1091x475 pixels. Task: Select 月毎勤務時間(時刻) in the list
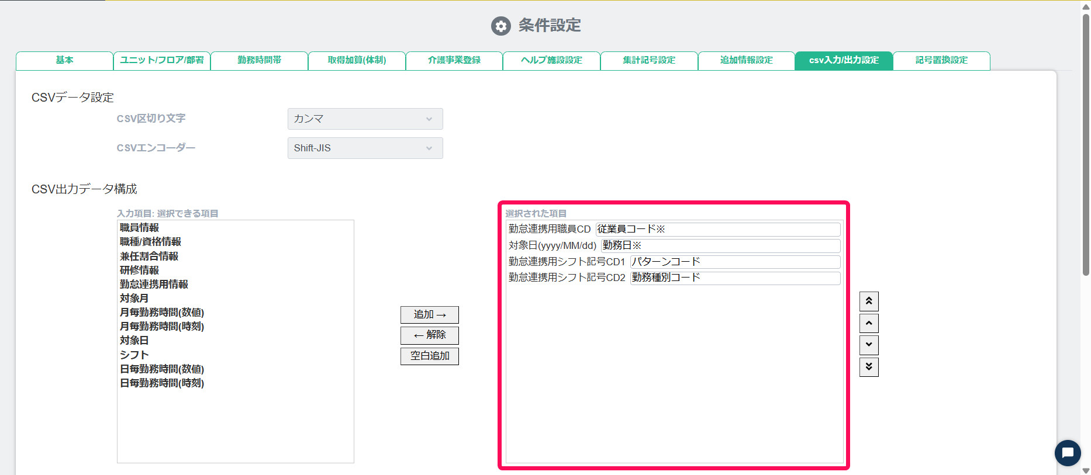[162, 327]
